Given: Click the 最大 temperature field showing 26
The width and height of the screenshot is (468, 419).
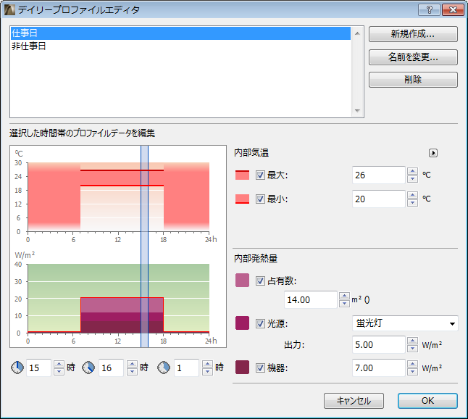Looking at the screenshot, I should (x=378, y=175).
